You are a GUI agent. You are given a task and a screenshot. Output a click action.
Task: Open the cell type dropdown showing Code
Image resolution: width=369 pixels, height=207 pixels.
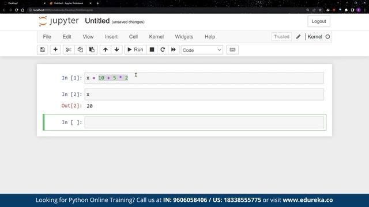click(202, 50)
